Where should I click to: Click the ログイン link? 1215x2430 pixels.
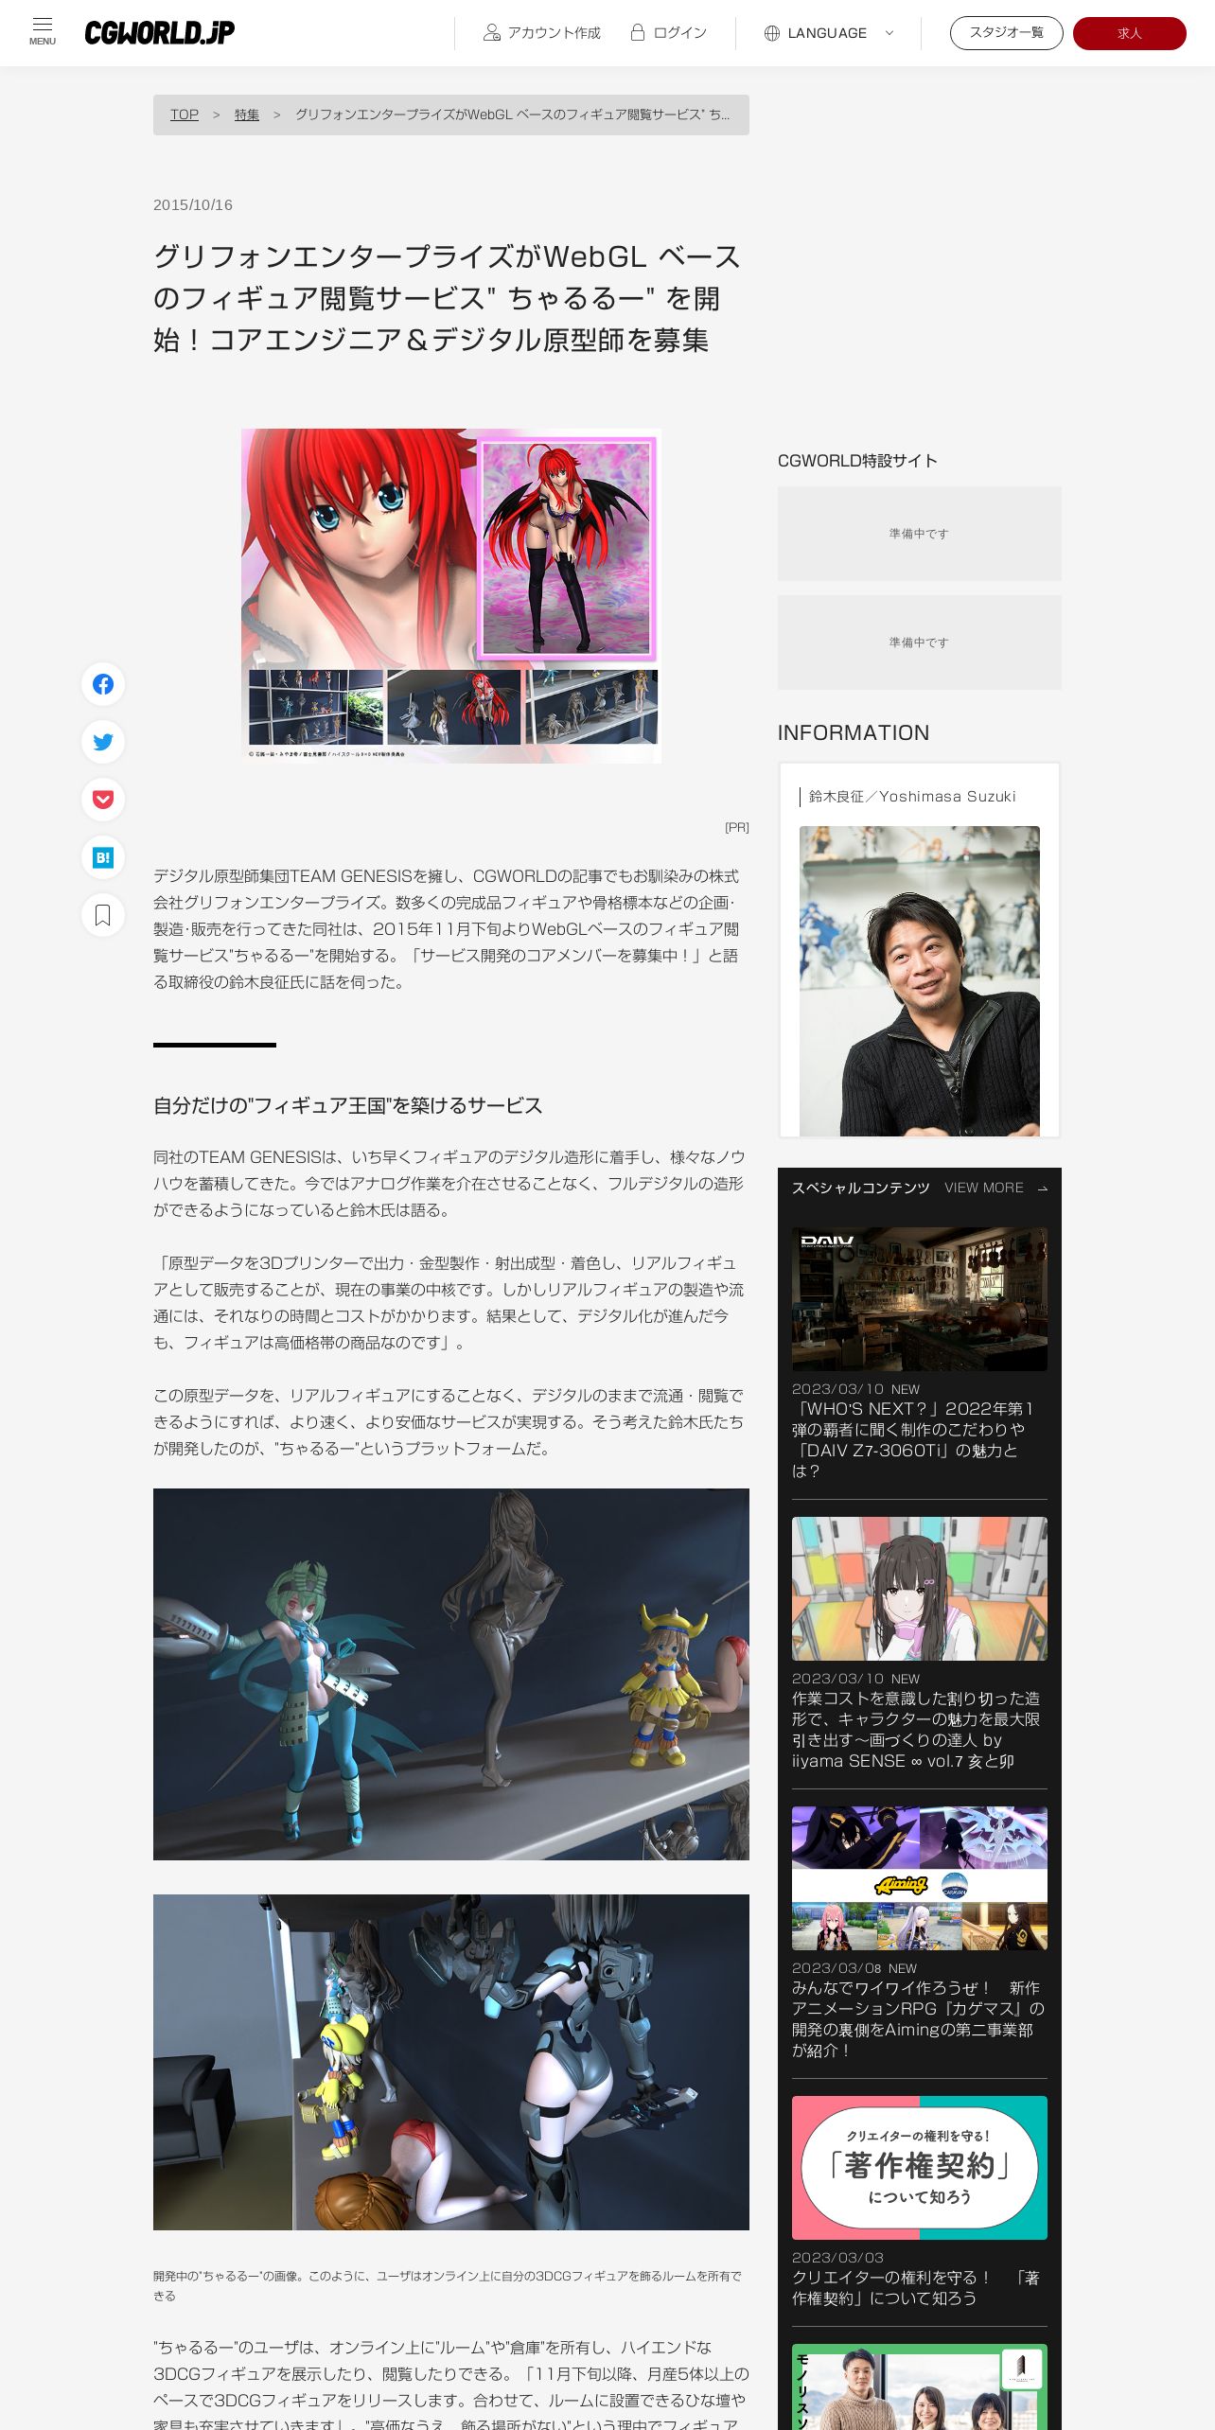679,33
